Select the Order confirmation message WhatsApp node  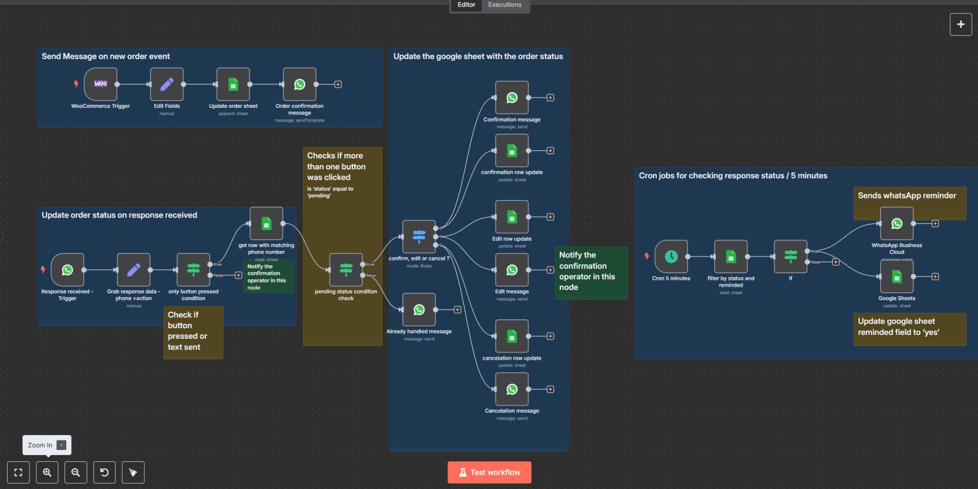[x=299, y=84]
